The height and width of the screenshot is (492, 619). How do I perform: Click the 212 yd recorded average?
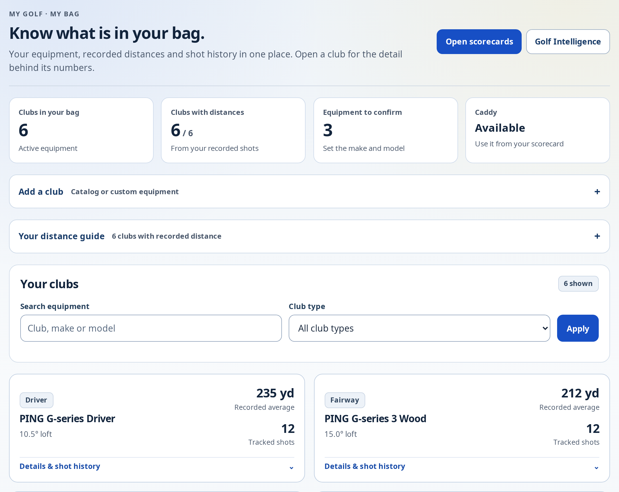pos(580,393)
